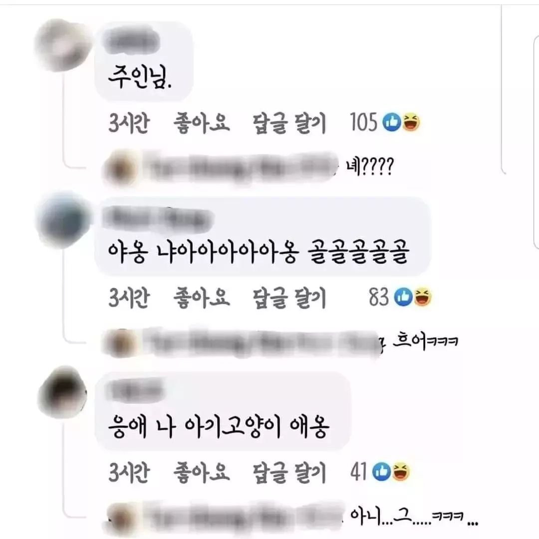View reactions count 105
The width and height of the screenshot is (539, 539).
click(x=363, y=122)
